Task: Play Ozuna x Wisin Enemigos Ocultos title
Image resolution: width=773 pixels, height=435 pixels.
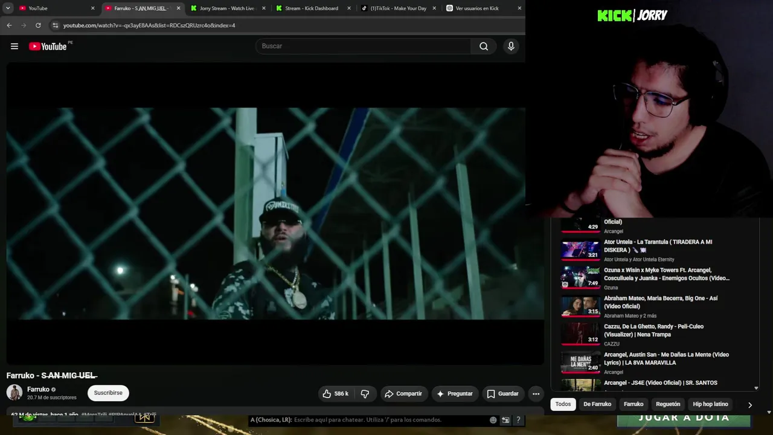Action: [667, 274]
